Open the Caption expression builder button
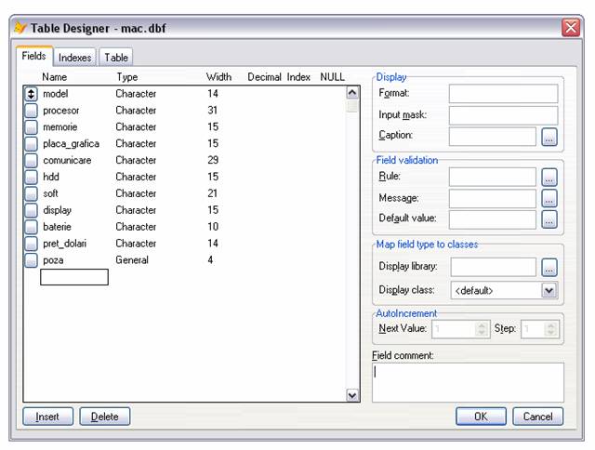 point(549,138)
